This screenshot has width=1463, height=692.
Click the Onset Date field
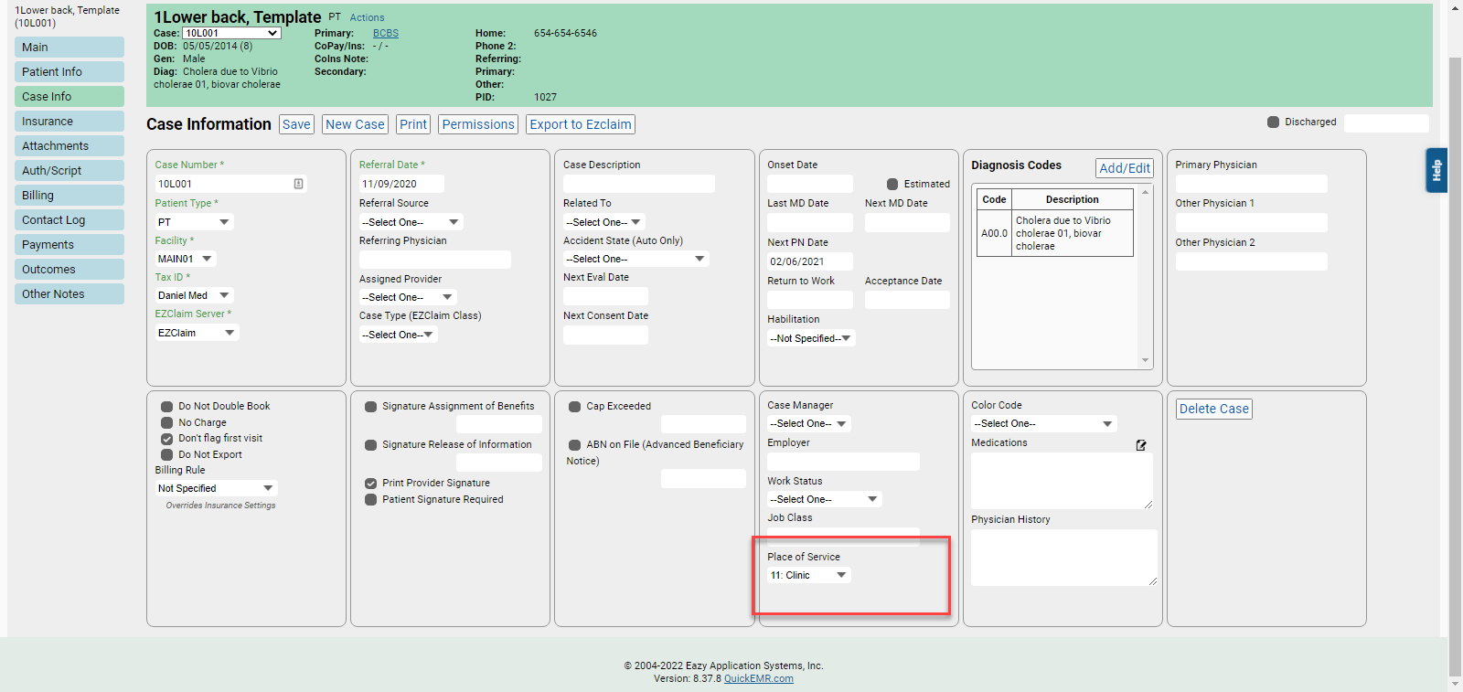click(x=810, y=184)
